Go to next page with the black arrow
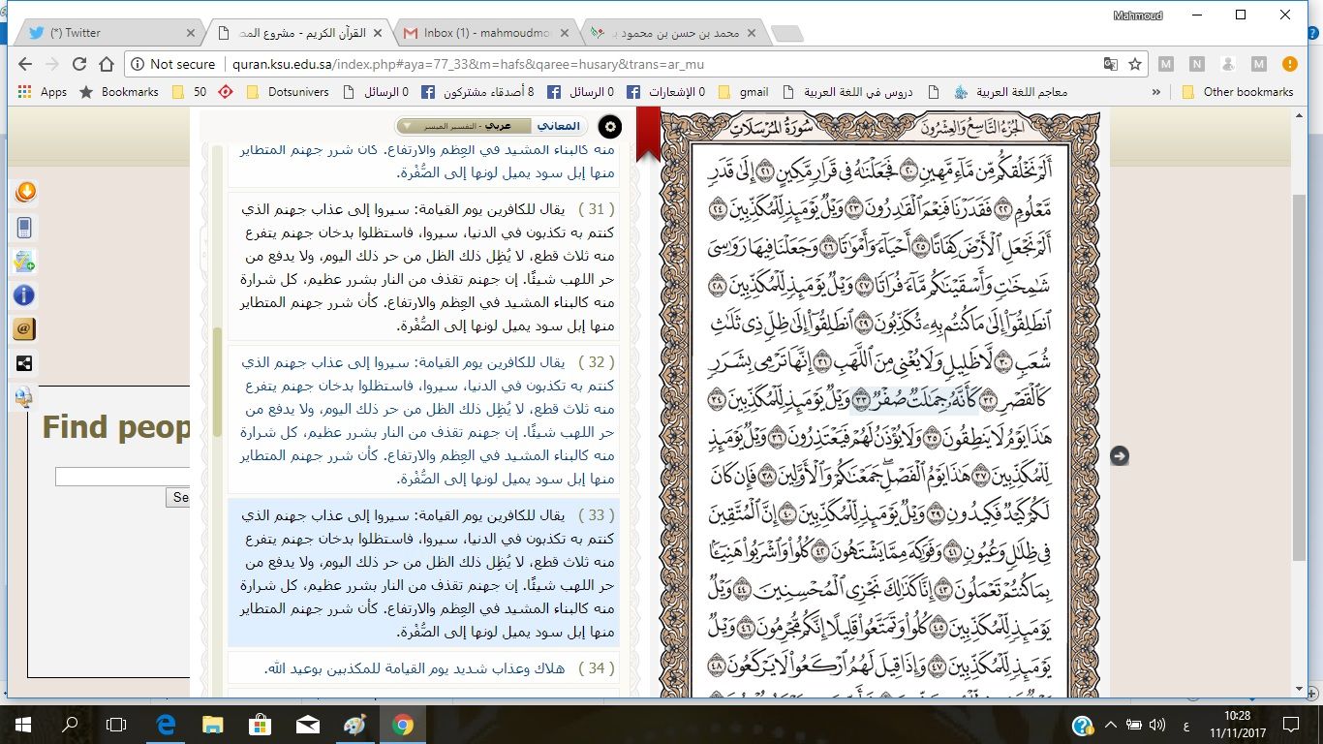This screenshot has height=744, width=1323. 1119,455
